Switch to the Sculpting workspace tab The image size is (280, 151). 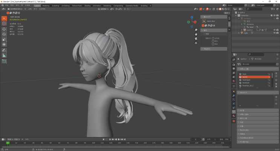(x=55, y=6)
